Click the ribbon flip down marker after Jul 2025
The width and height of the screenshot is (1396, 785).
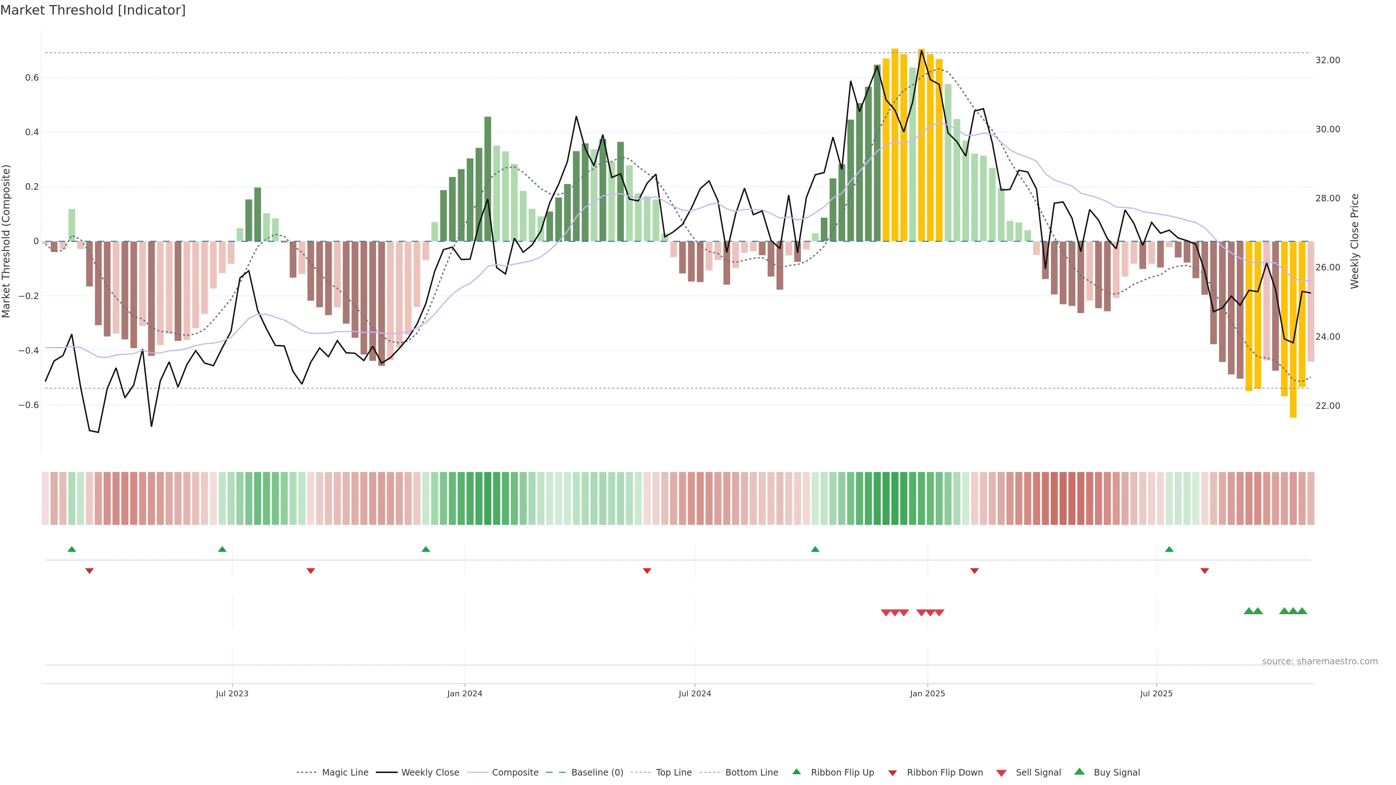1204,571
